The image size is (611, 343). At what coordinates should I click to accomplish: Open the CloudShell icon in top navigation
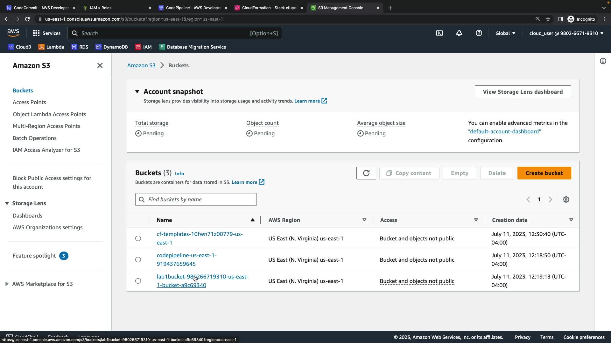439,33
